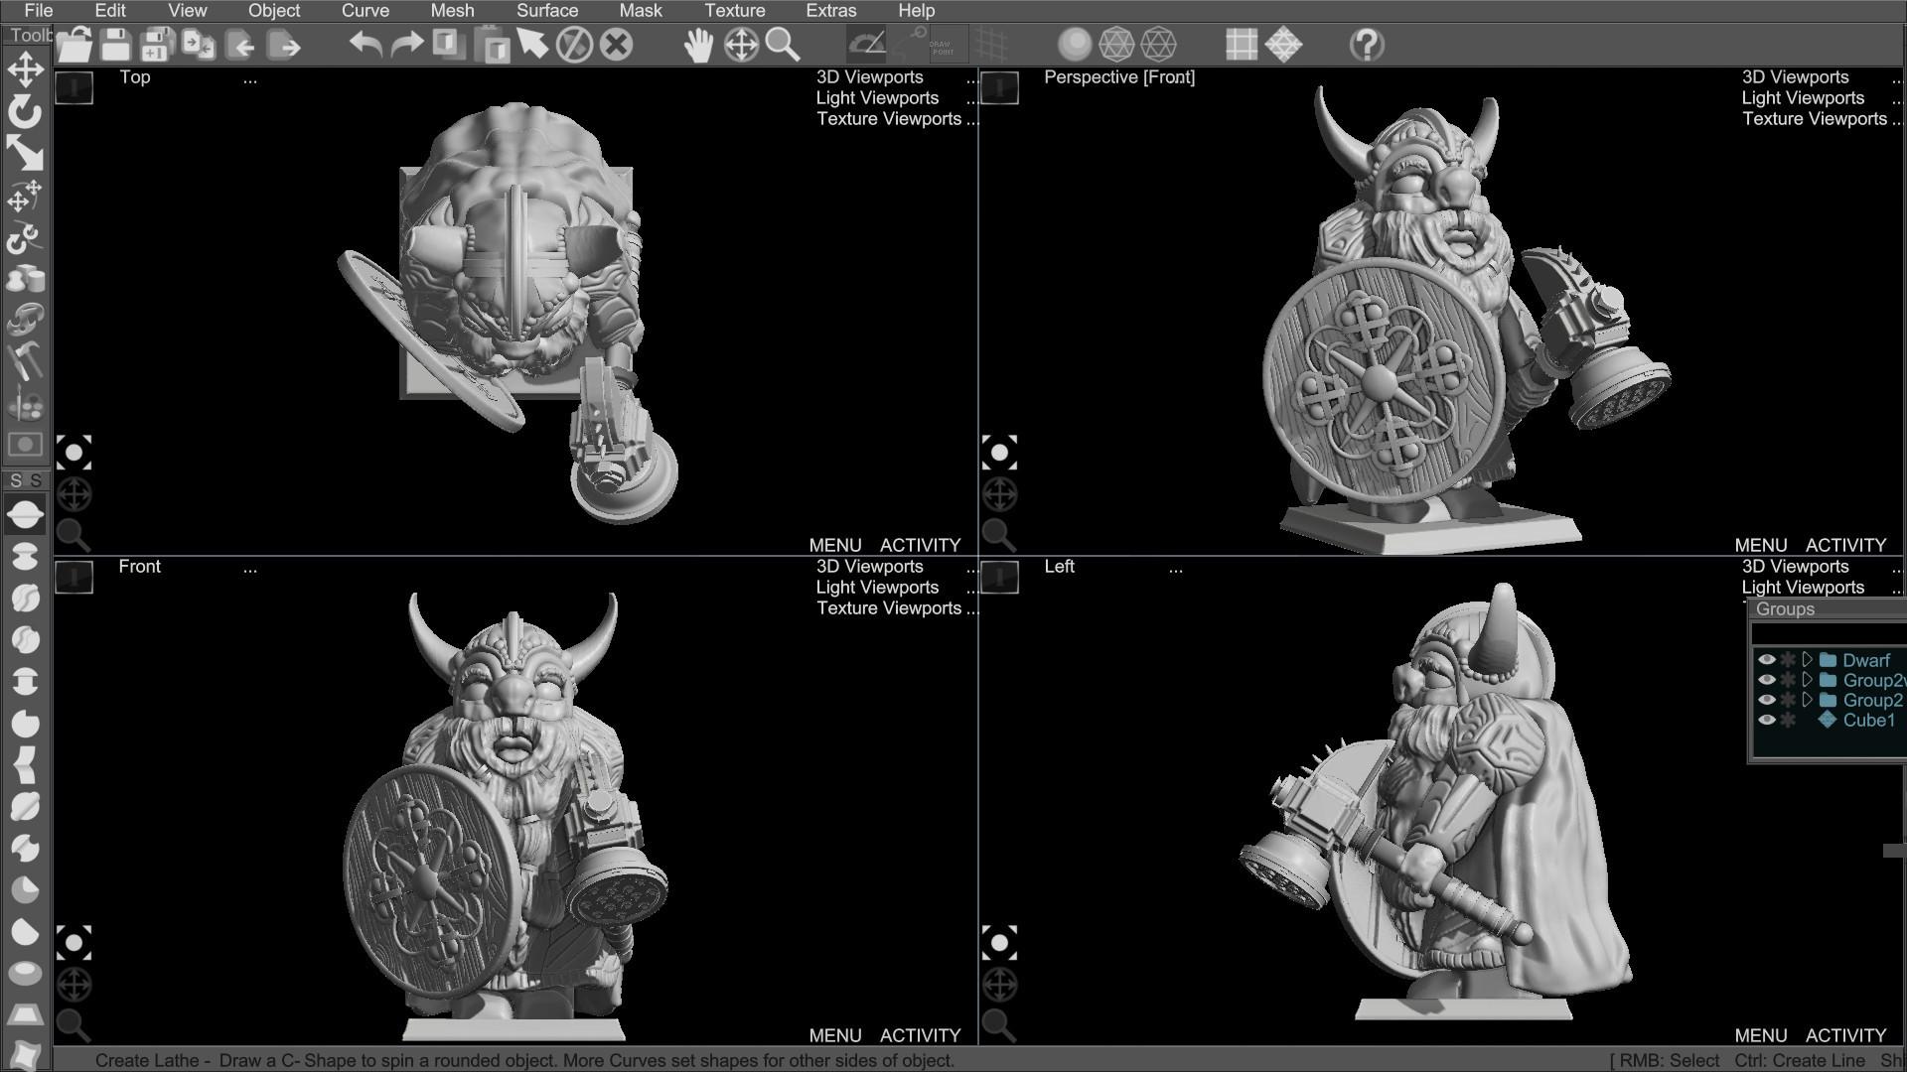This screenshot has height=1072, width=1907.
Task: Click MENU in the Perspective viewport
Action: coord(1761,545)
